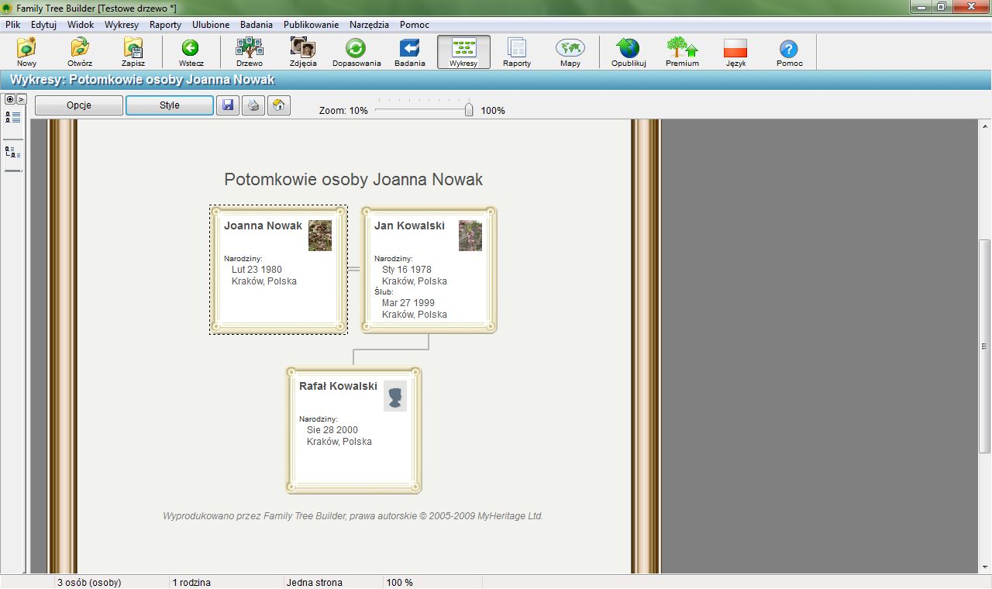
Task: Click the 'Zoom: 10%' label
Action: (x=343, y=111)
